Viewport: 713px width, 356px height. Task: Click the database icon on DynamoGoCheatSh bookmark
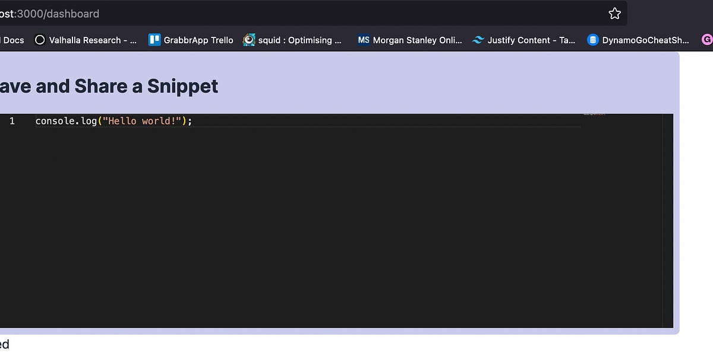592,40
